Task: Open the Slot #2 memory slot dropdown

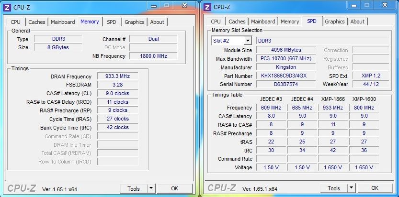Action: tap(247, 41)
